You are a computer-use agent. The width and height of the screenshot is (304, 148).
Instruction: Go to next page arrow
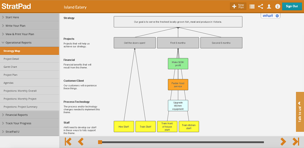(283, 142)
